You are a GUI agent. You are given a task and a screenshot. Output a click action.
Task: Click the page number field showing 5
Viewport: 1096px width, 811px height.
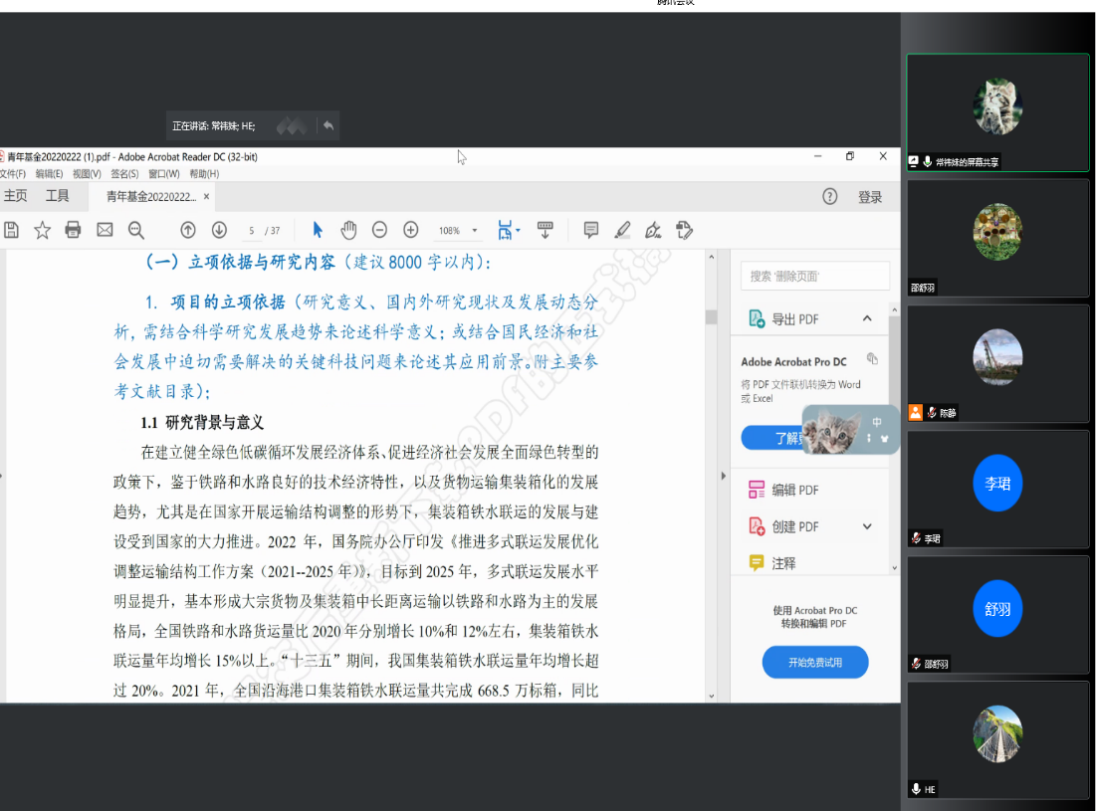click(252, 231)
